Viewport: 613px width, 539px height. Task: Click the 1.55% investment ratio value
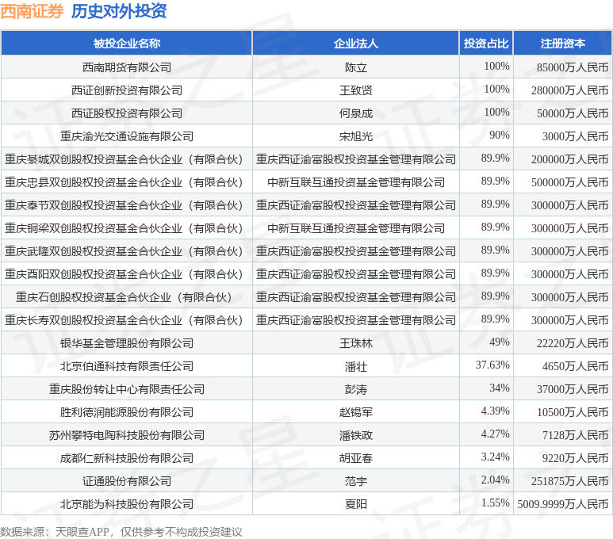pos(496,503)
